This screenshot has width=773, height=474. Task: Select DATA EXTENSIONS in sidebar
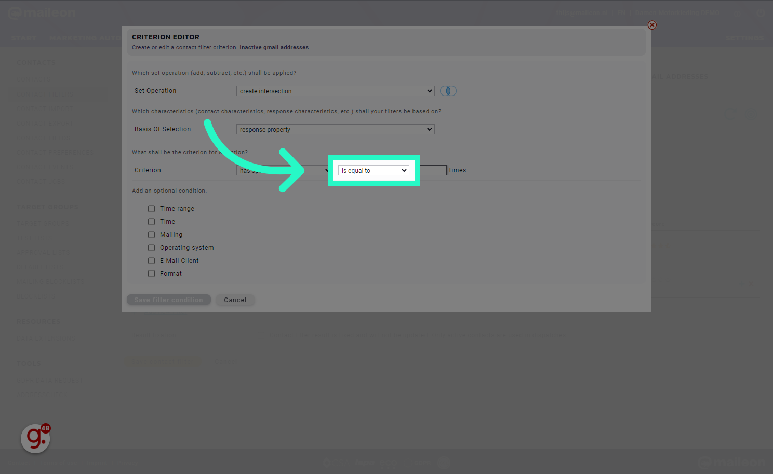click(x=46, y=338)
